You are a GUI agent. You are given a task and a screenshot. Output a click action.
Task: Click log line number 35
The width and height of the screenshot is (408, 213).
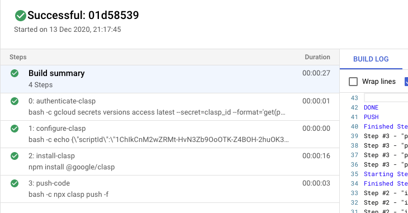(354, 174)
